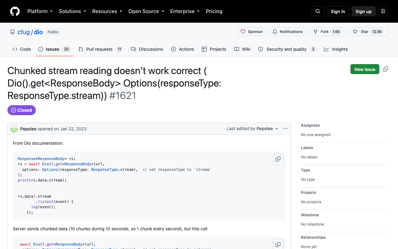398x249 pixels.
Task: Click the 'No one assigned' text
Action: pos(316,135)
